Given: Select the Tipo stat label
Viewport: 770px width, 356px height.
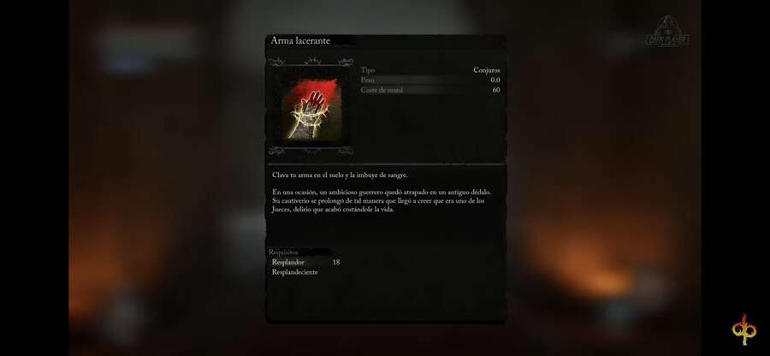Looking at the screenshot, I should [367, 70].
